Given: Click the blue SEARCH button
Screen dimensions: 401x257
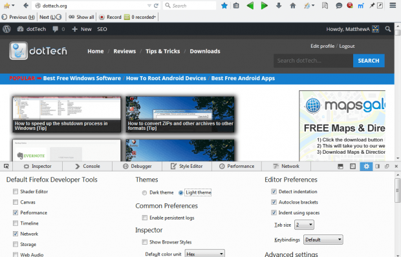Looking at the screenshot, I should pyautogui.click(x=369, y=61).
